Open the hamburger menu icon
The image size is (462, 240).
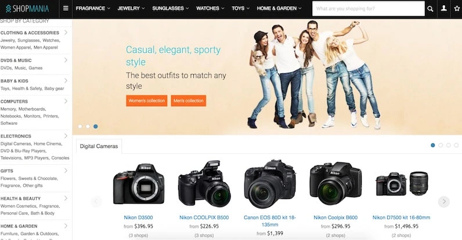click(66, 8)
